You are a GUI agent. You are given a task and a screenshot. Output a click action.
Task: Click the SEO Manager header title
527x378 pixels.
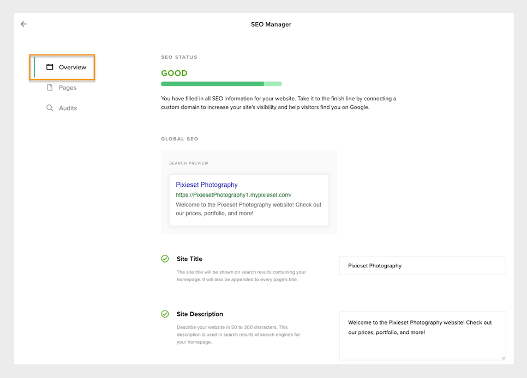click(271, 24)
